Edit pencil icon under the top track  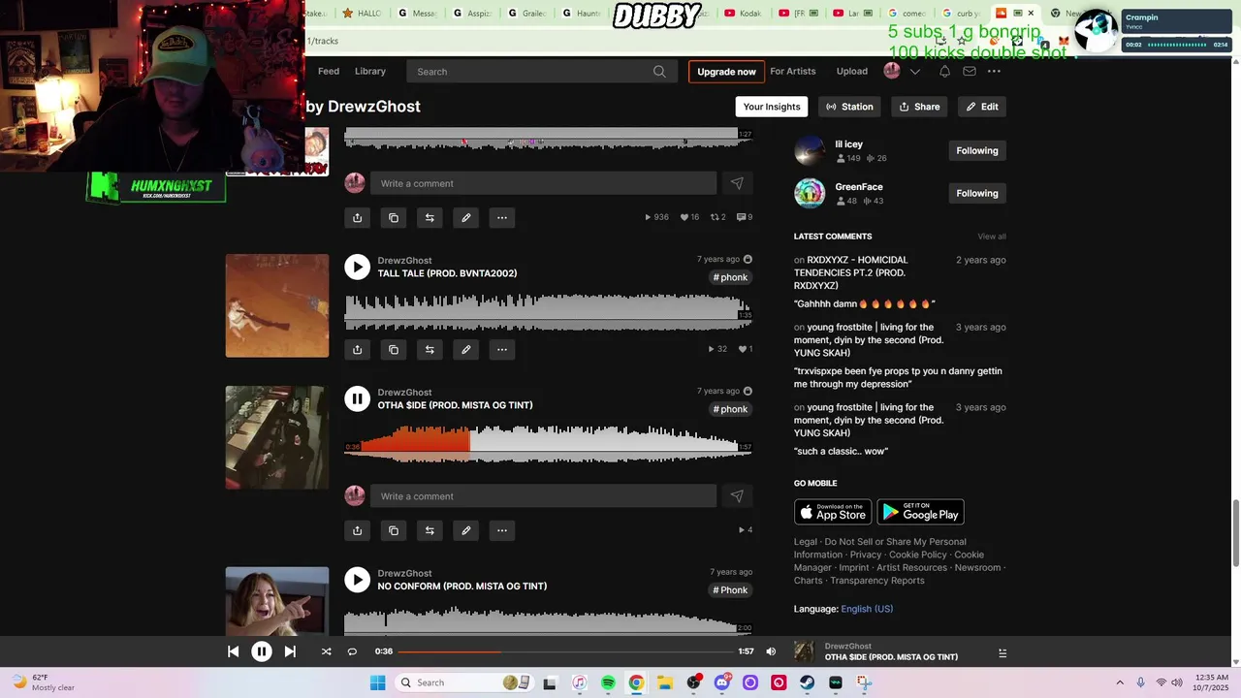point(465,217)
